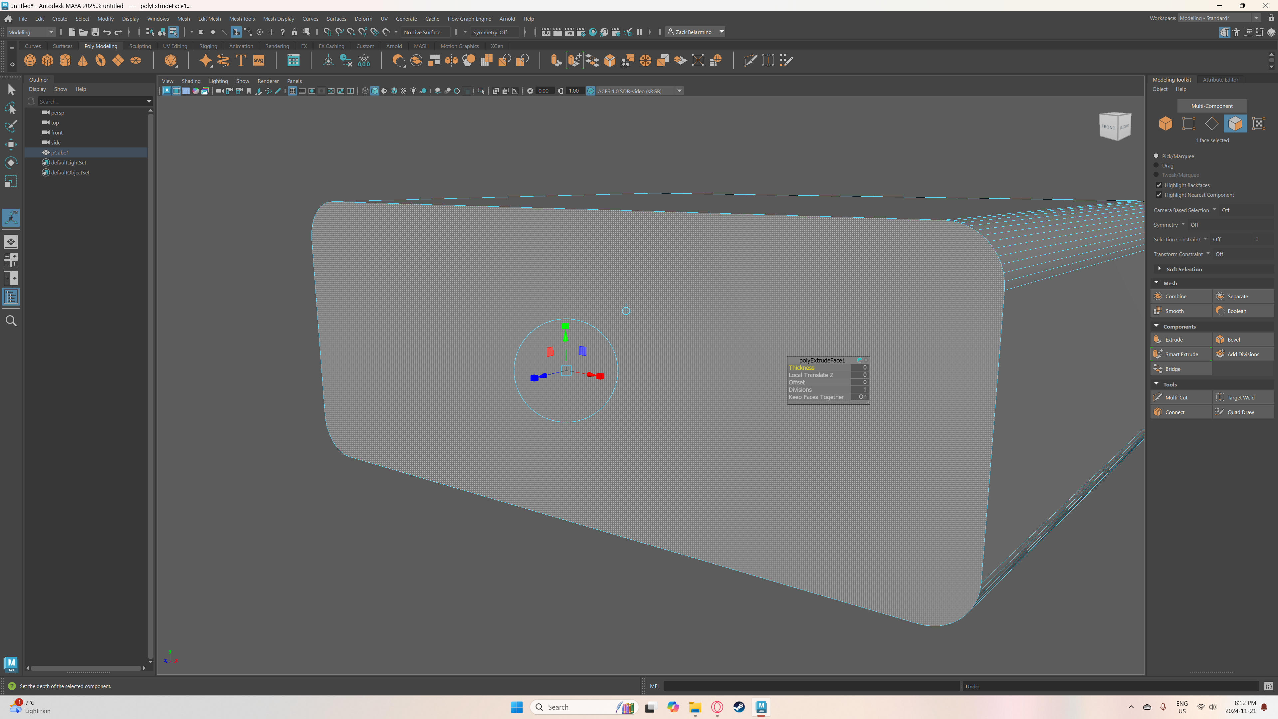Click the Mesh menu in menu bar
The image size is (1278, 719).
183,19
